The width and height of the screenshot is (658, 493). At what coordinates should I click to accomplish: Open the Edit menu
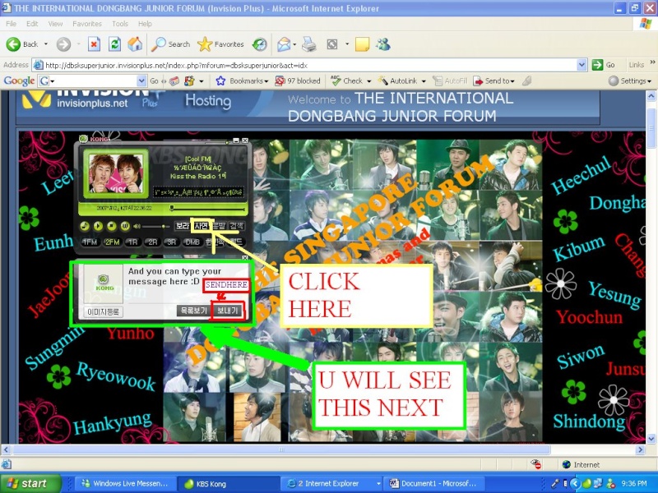pyautogui.click(x=32, y=24)
